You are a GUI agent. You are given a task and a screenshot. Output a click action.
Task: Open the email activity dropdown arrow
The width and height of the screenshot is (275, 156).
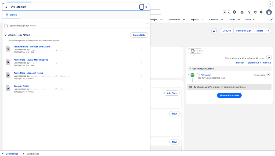200,51
